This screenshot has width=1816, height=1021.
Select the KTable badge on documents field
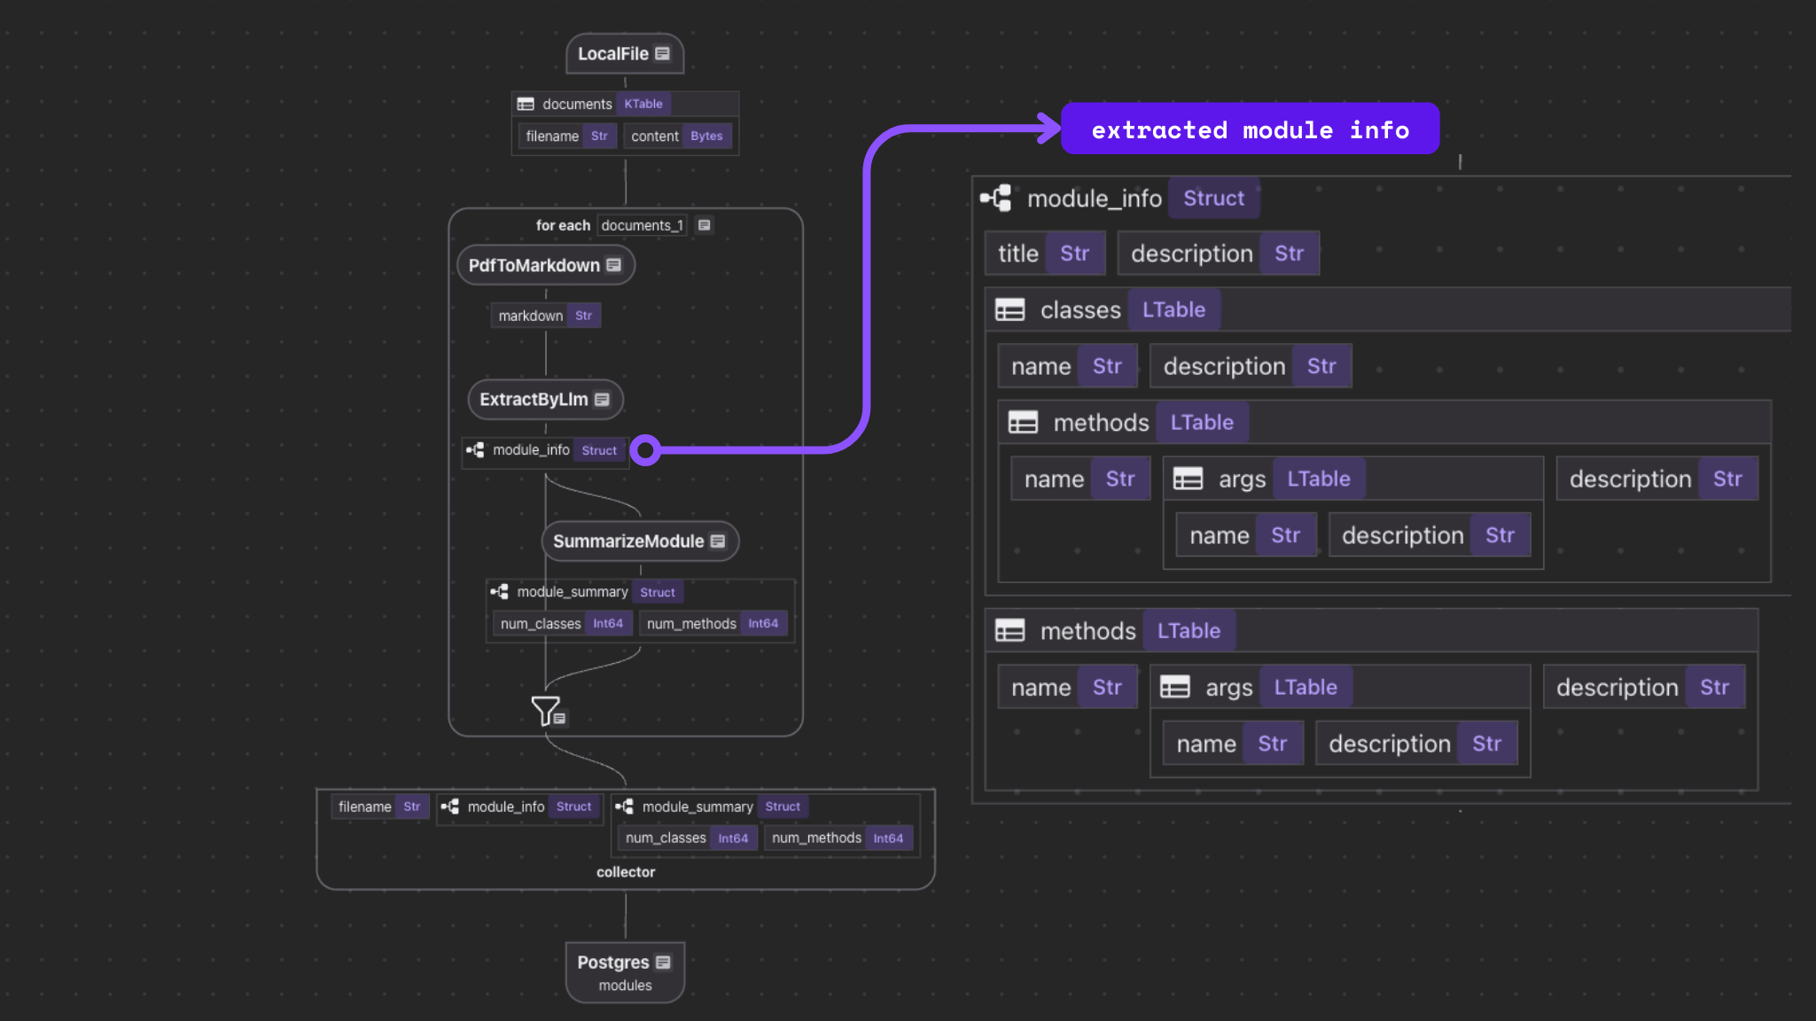[x=643, y=104]
